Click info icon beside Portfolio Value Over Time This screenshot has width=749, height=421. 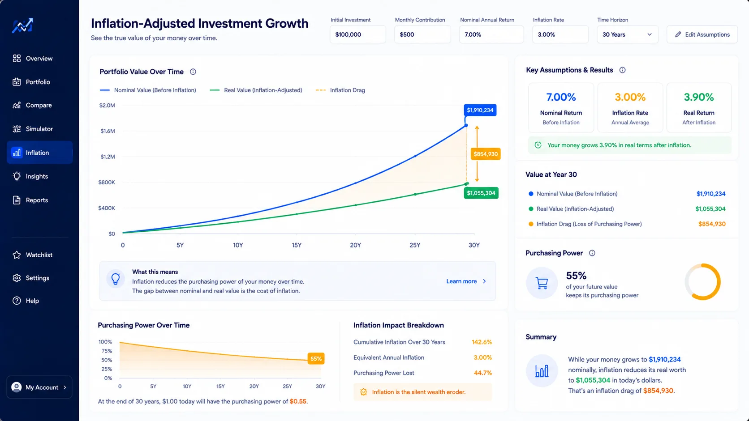pyautogui.click(x=193, y=72)
